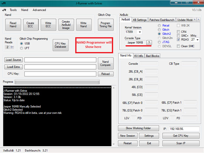
Task: Toggle the WB 2K checkbox
Action: click(x=178, y=25)
